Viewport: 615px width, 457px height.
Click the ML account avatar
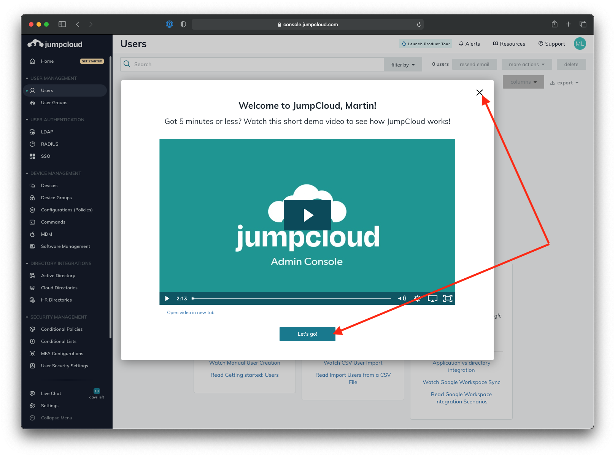point(580,44)
